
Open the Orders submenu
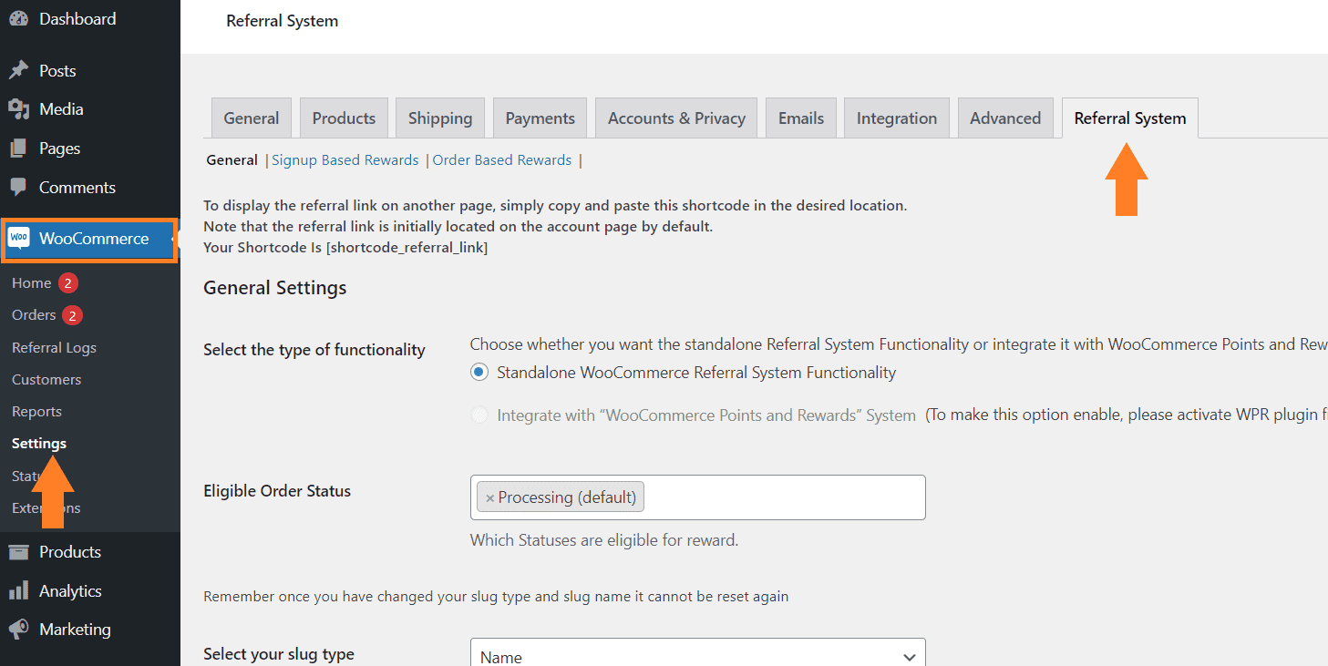[x=35, y=315]
